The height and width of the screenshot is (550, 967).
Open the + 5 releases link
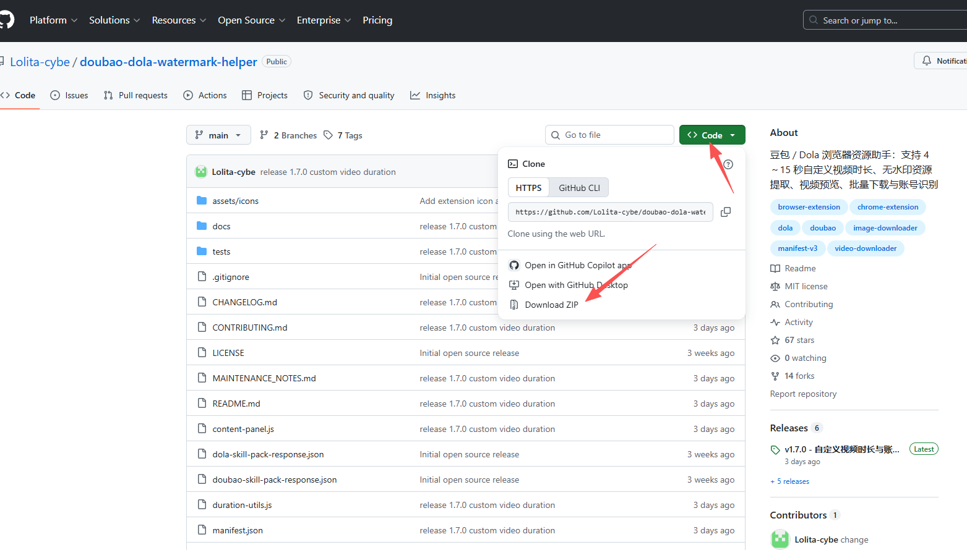(x=789, y=481)
